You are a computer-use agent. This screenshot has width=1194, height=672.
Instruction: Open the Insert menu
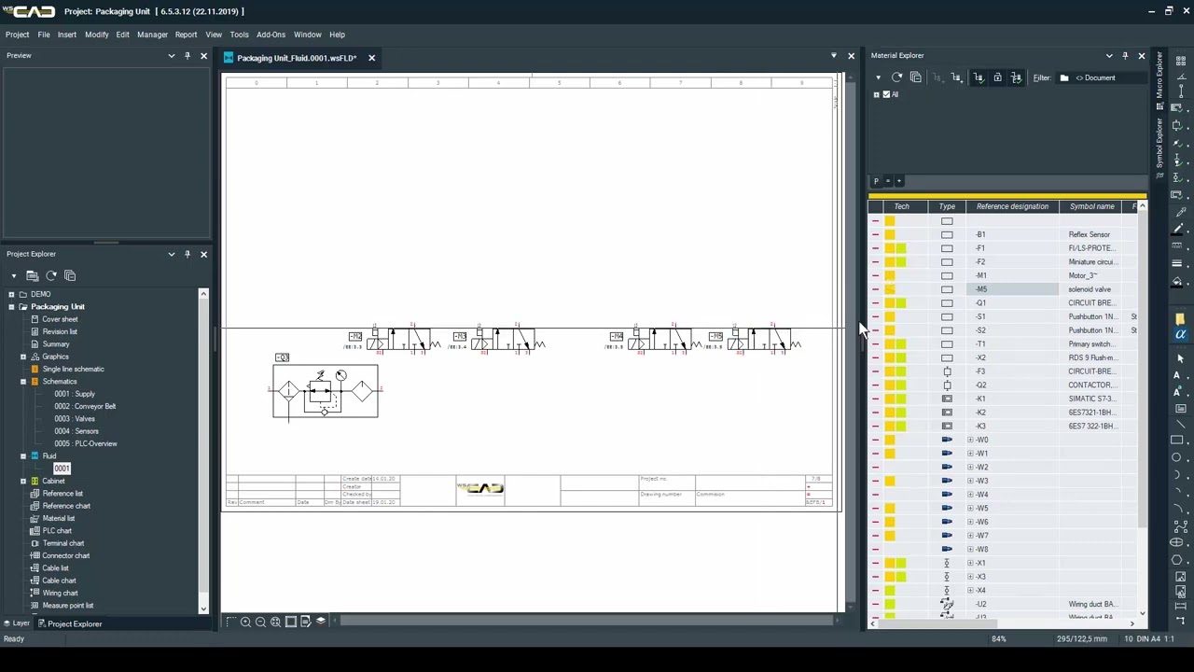(x=67, y=35)
